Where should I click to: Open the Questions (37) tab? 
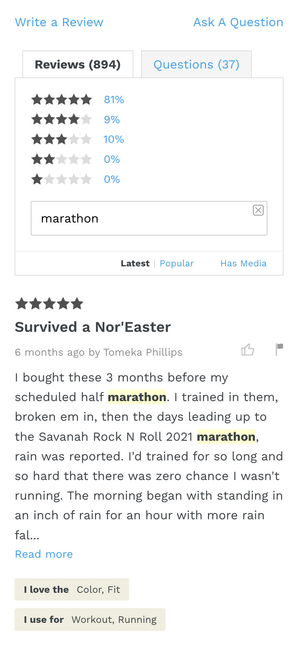click(196, 65)
